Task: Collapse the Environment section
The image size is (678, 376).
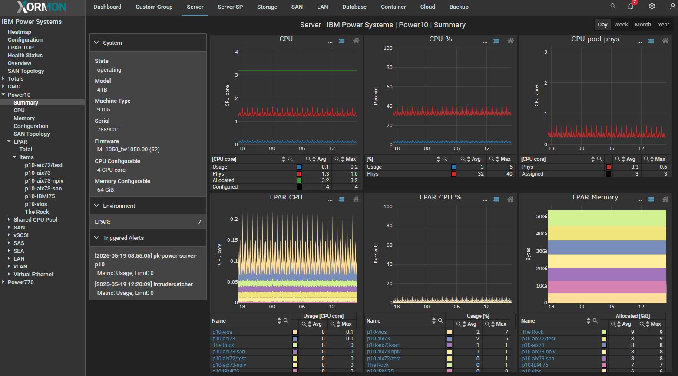Action: tap(97, 206)
